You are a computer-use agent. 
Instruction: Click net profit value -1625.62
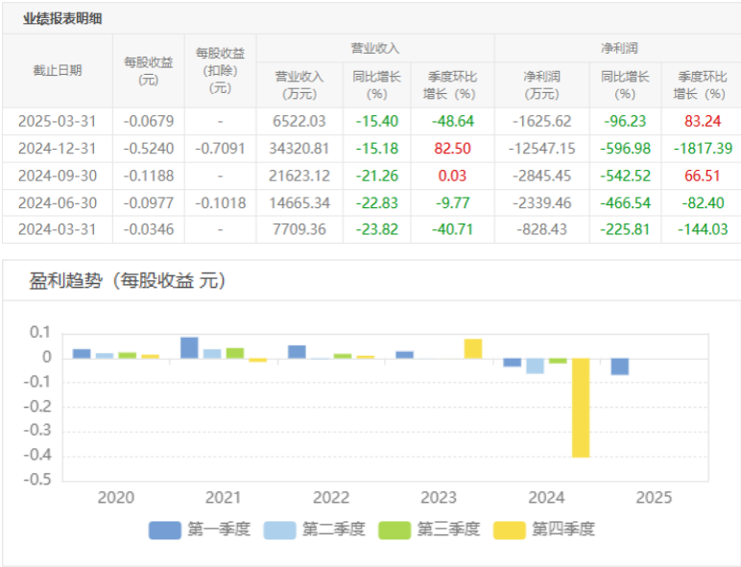(x=541, y=122)
